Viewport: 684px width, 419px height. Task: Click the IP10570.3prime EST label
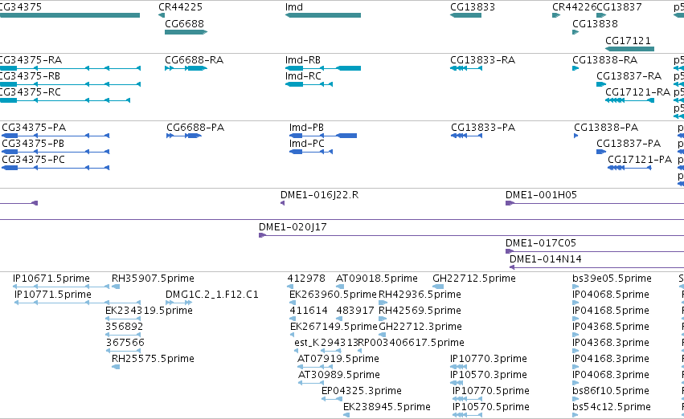point(489,375)
